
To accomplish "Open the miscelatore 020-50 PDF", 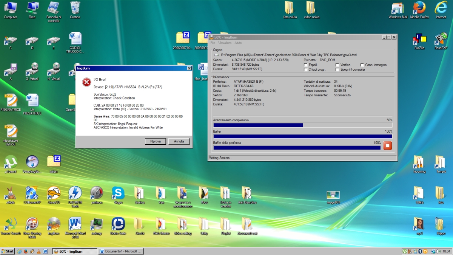I will click(x=10, y=135).
